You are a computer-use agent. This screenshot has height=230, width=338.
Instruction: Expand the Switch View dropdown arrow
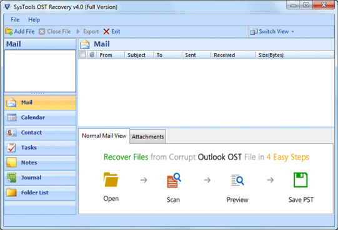click(x=293, y=32)
